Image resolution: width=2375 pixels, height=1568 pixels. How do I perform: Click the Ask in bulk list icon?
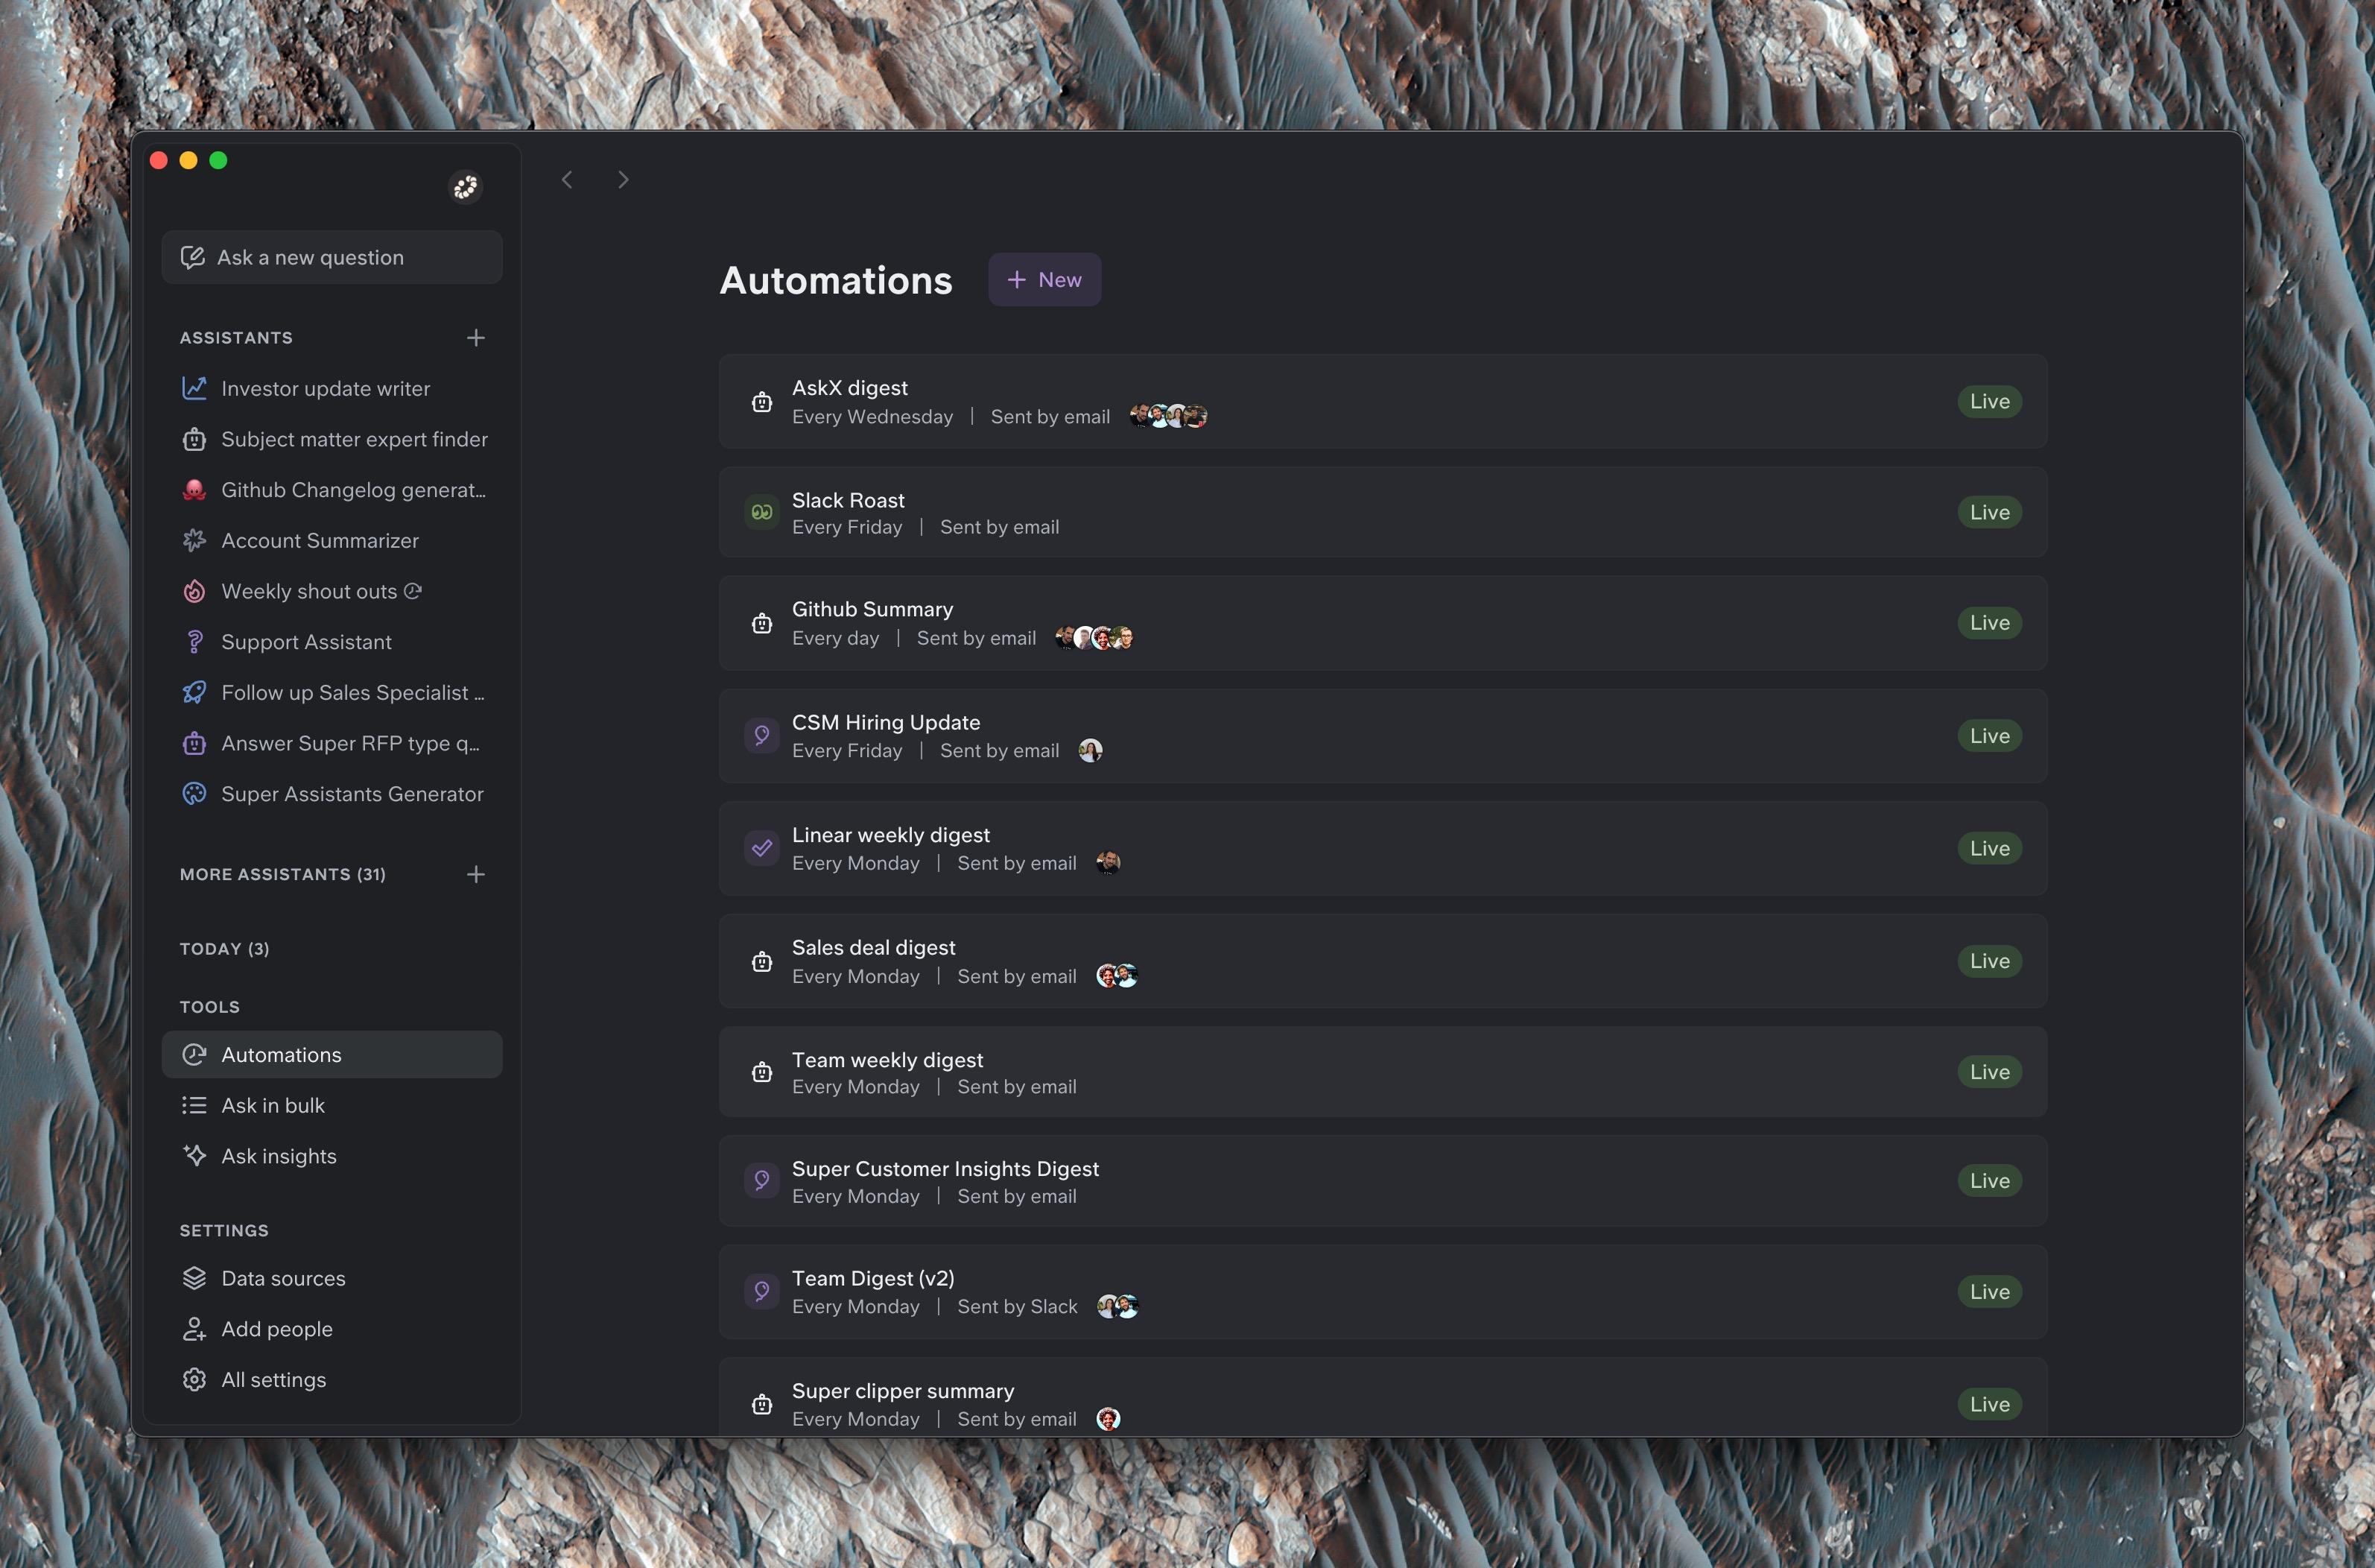click(194, 1105)
